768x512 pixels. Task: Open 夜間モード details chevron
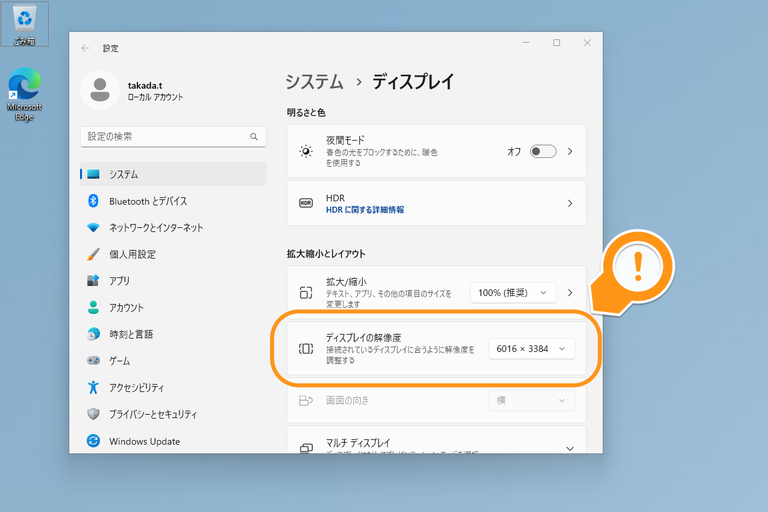(x=569, y=151)
